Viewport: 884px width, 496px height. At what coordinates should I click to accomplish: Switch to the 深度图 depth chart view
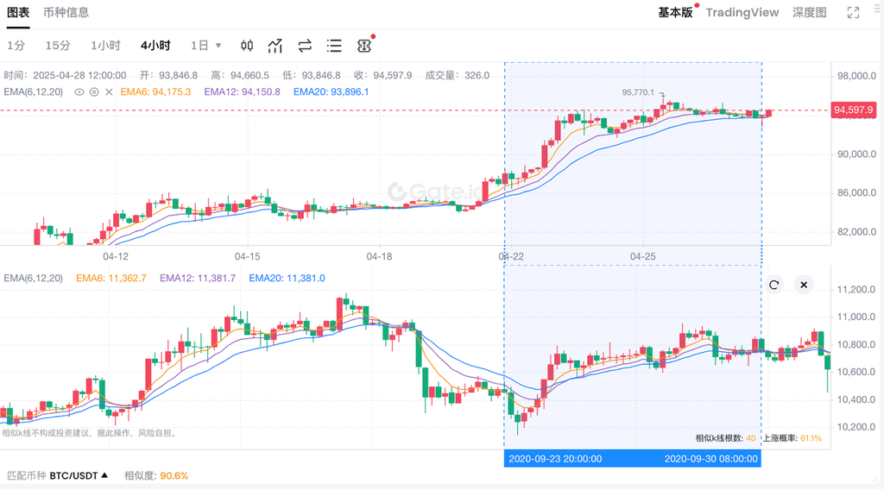click(x=809, y=12)
